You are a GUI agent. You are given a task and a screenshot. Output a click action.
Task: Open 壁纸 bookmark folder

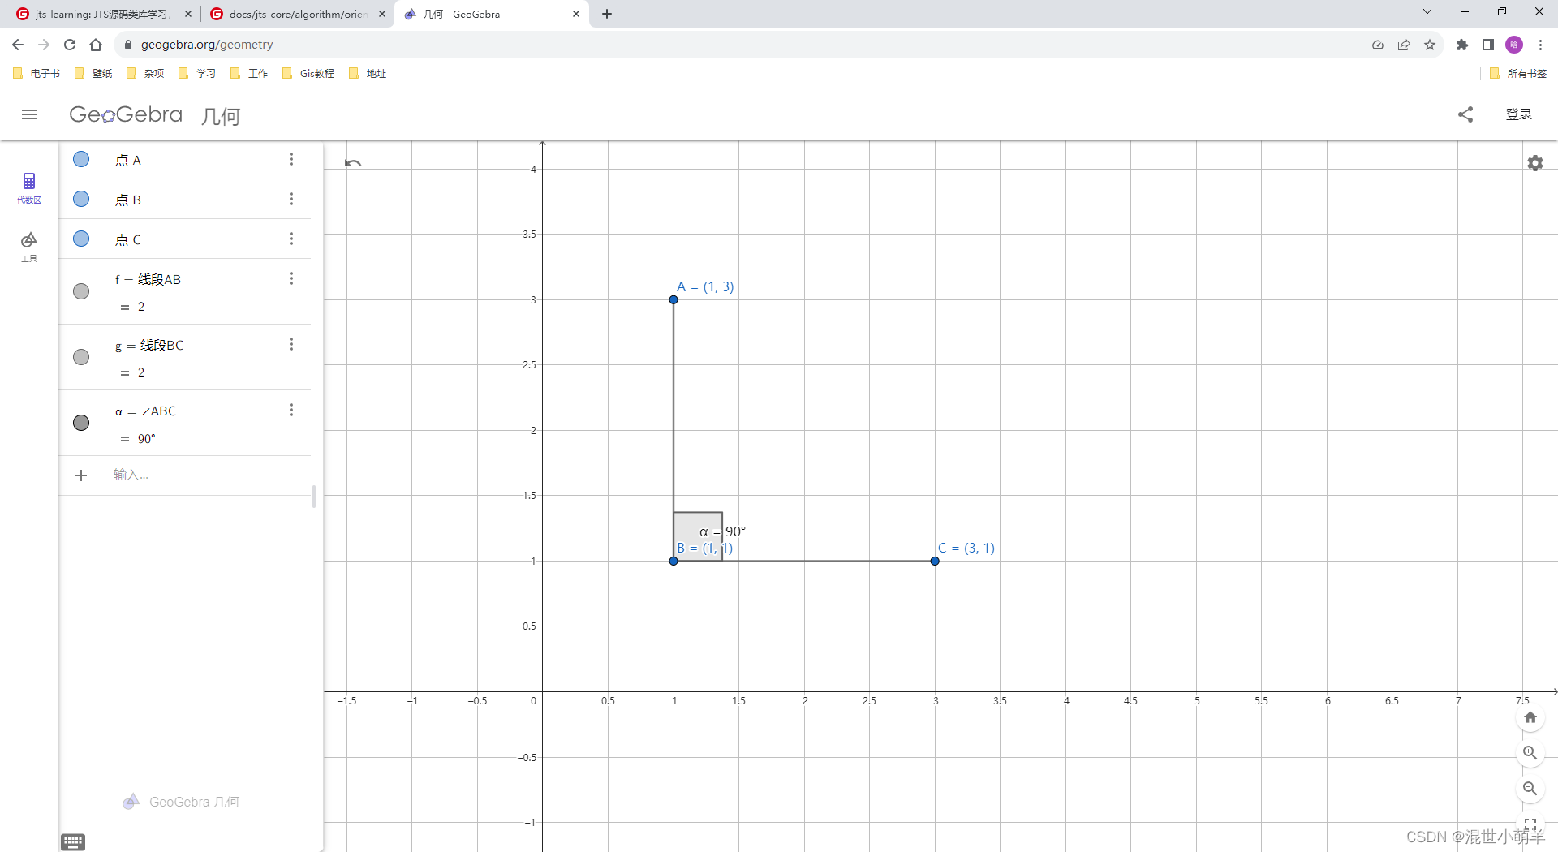coord(93,73)
